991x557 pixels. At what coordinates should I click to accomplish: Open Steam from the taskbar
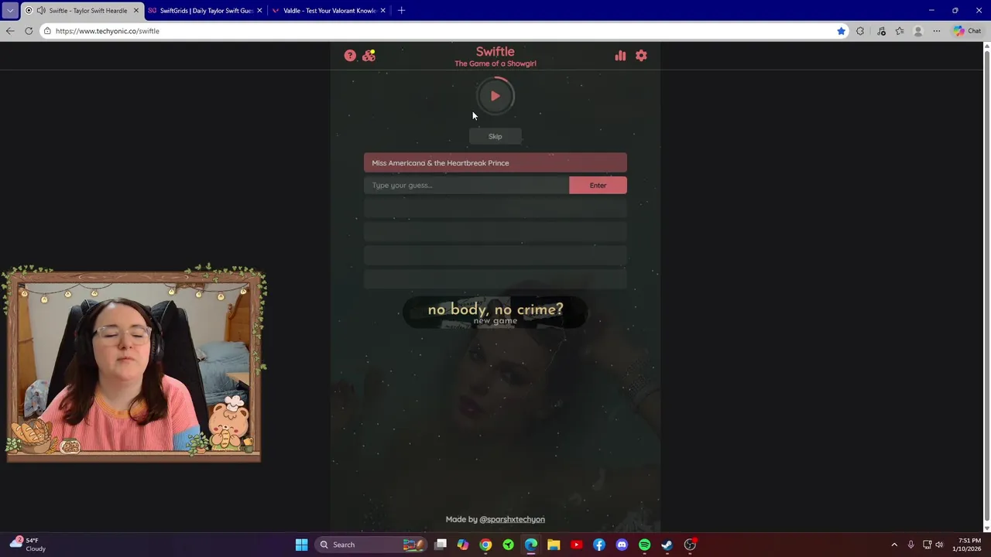pos(667,545)
